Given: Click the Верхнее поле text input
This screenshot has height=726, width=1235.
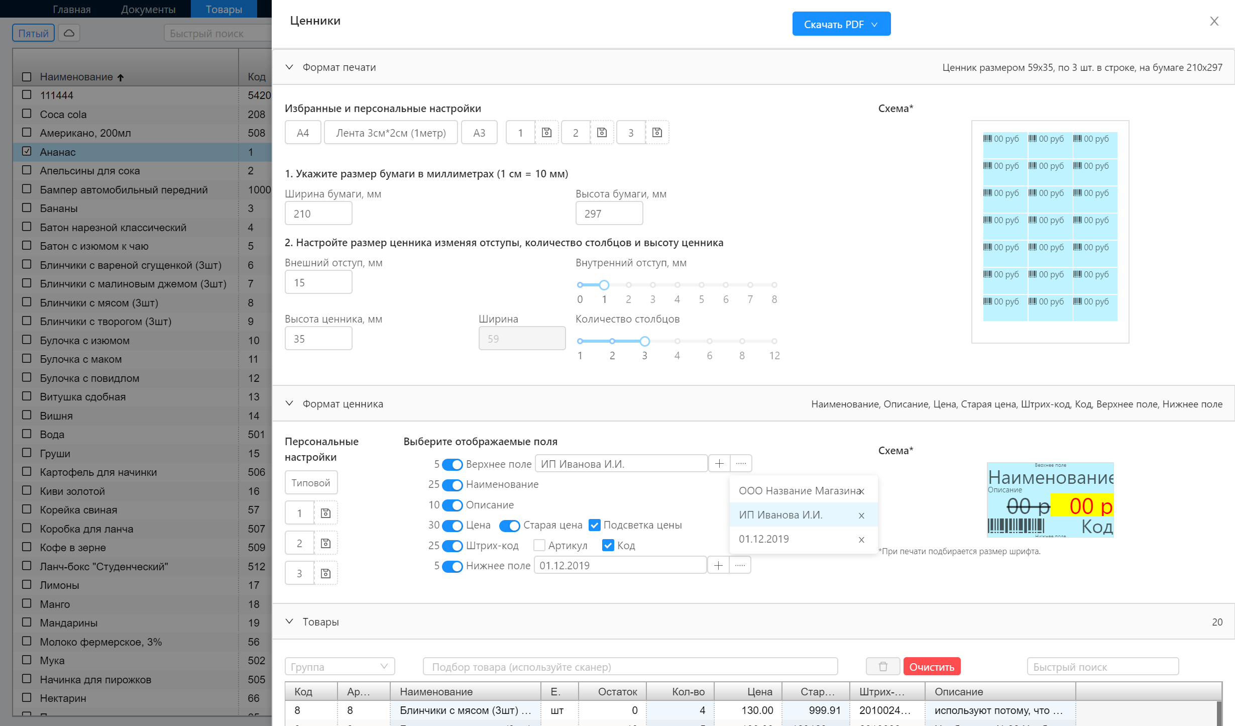Looking at the screenshot, I should click(621, 464).
